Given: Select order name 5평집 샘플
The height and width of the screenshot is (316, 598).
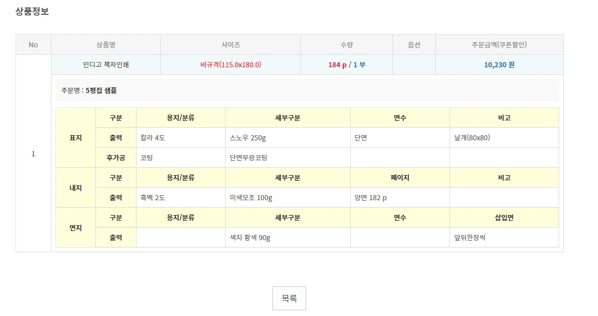Looking at the screenshot, I should tap(101, 90).
